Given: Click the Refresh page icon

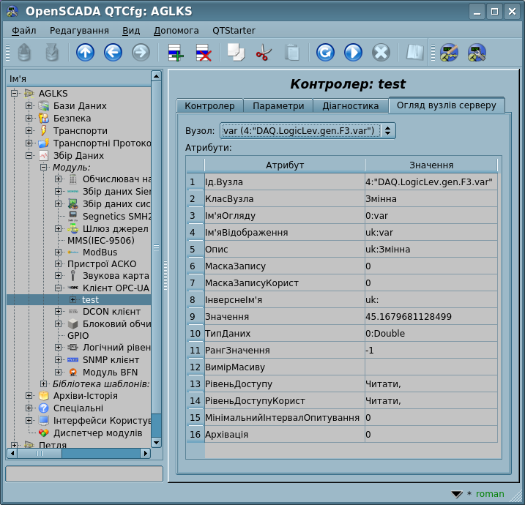Looking at the screenshot, I should (325, 53).
